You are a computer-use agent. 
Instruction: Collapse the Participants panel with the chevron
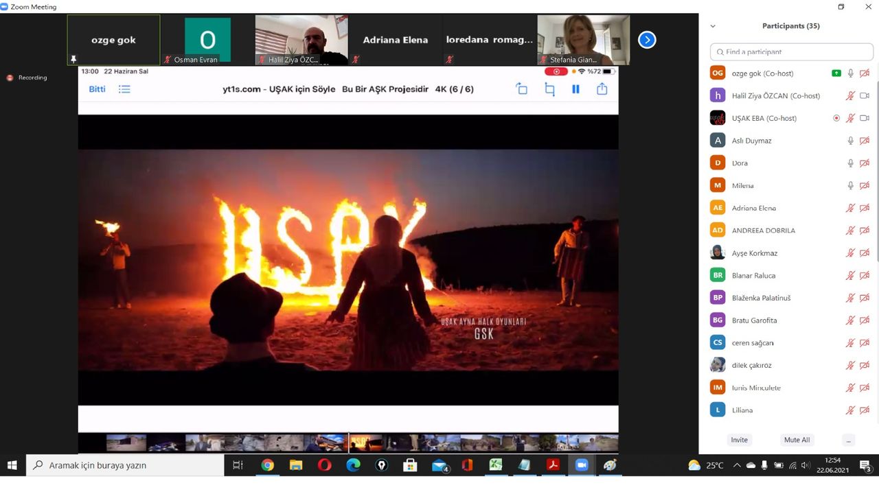point(713,26)
